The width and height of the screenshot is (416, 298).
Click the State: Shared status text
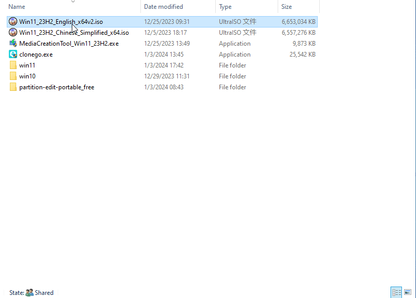coord(31,292)
